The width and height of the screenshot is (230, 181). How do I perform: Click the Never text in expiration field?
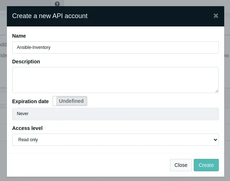tap(22, 114)
